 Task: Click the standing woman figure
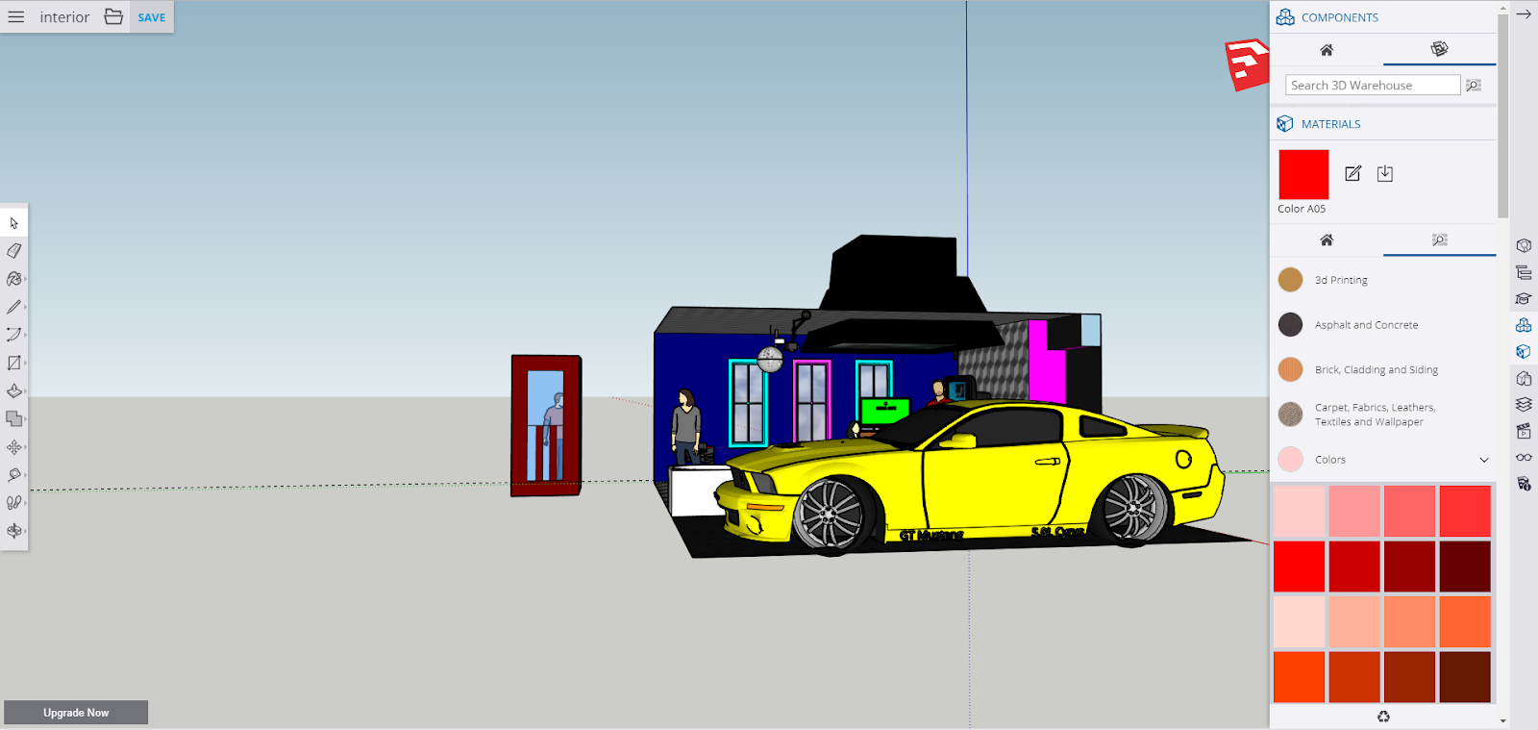(x=685, y=427)
